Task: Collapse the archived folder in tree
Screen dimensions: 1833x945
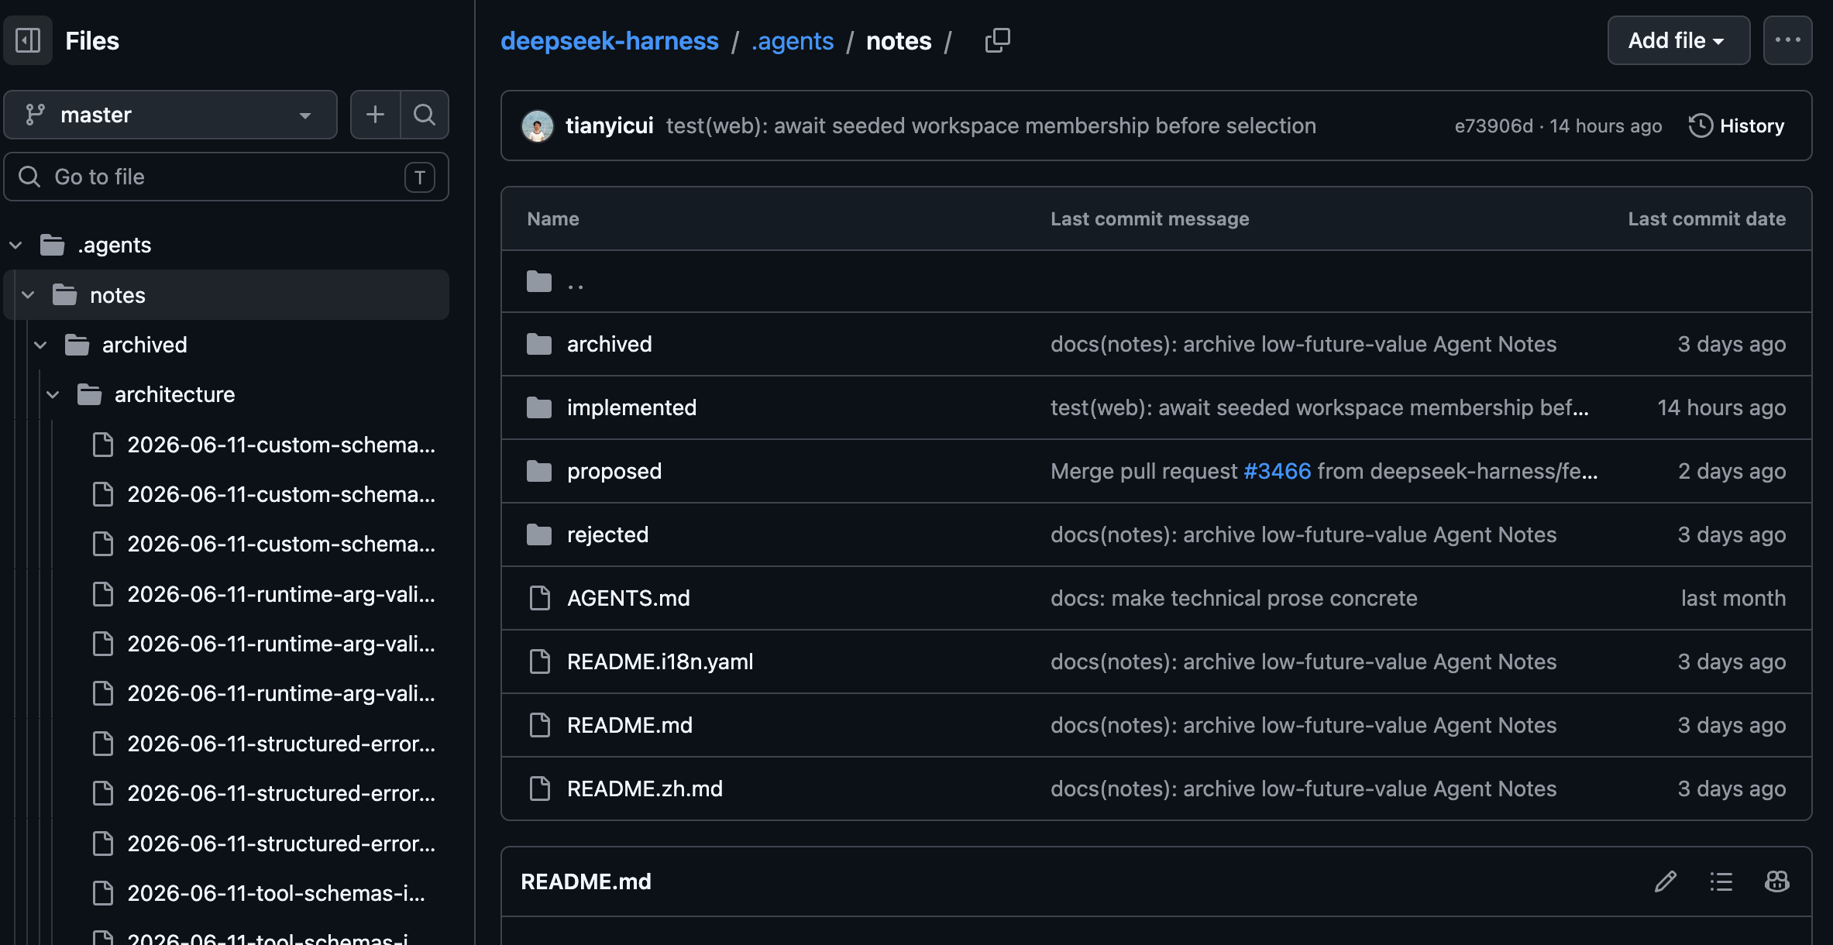Action: (40, 345)
